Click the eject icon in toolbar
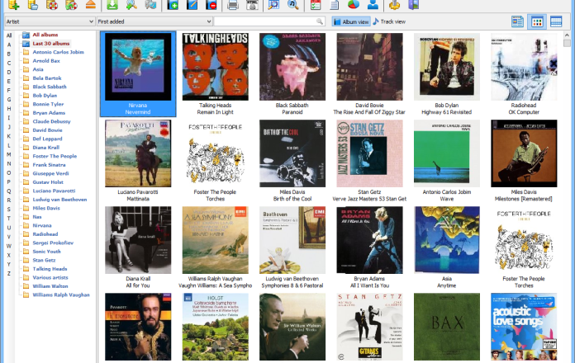Image resolution: width=575 pixels, height=363 pixels. 91,5
